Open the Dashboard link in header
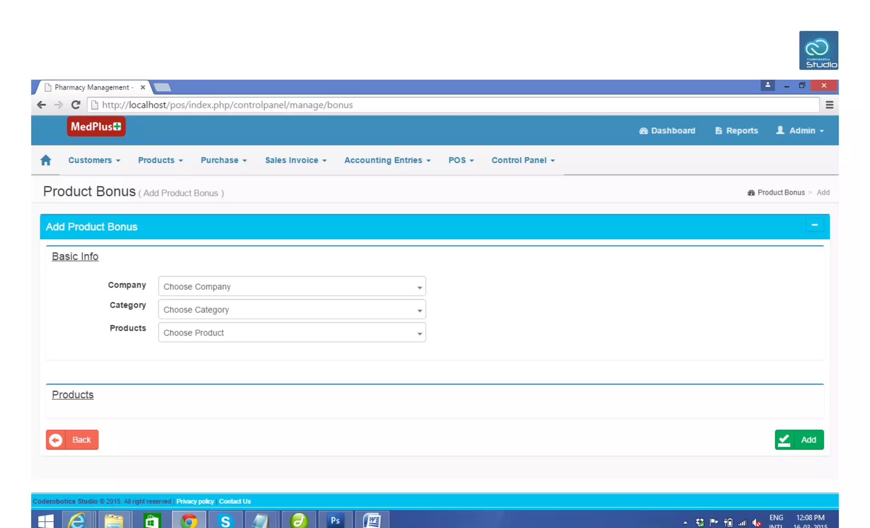Image resolution: width=870 pixels, height=528 pixels. pyautogui.click(x=667, y=130)
